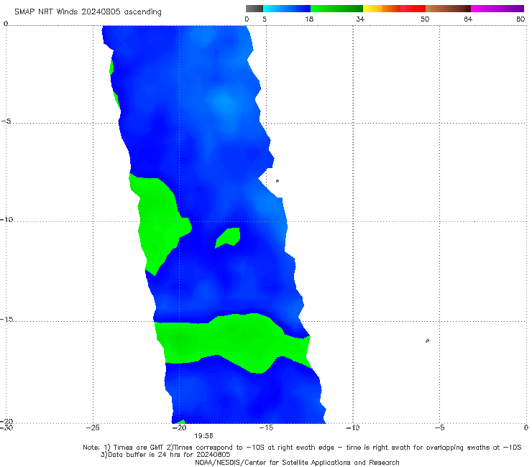Select the gray segment of the wind color scale

pyautogui.click(x=254, y=9)
